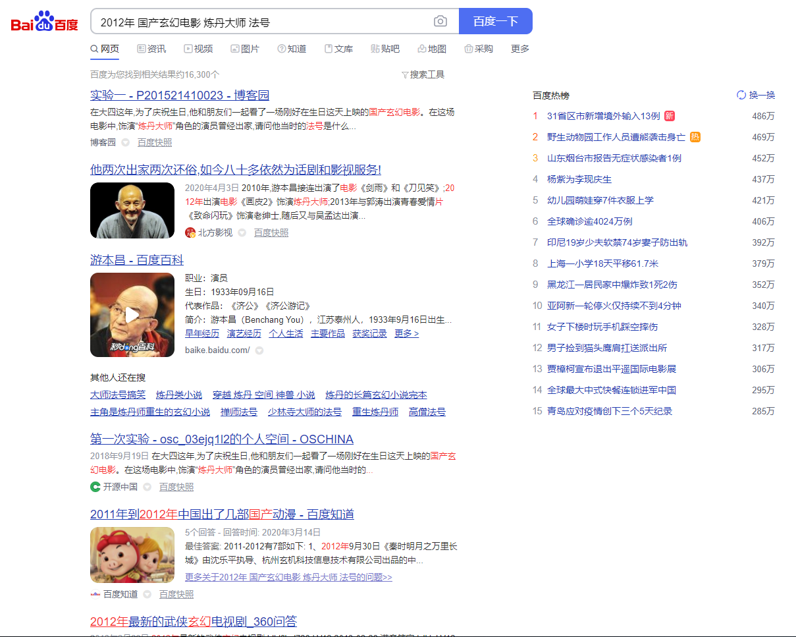The width and height of the screenshot is (796, 637).
Task: Switch to 图片 images tab
Action: pyautogui.click(x=245, y=49)
